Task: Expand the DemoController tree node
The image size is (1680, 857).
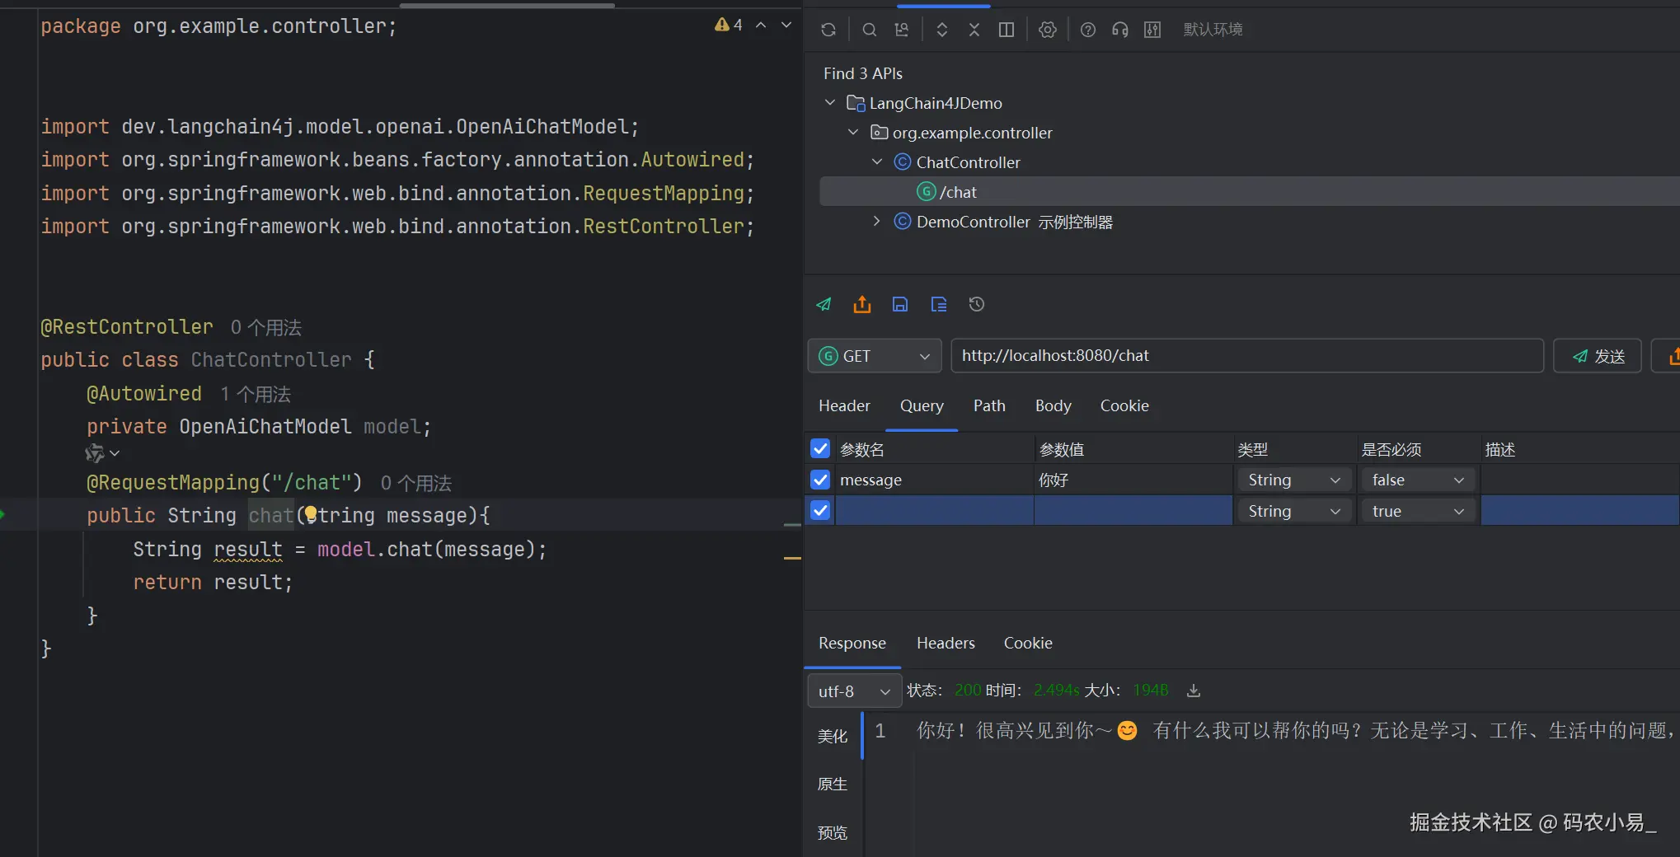Action: pos(876,222)
